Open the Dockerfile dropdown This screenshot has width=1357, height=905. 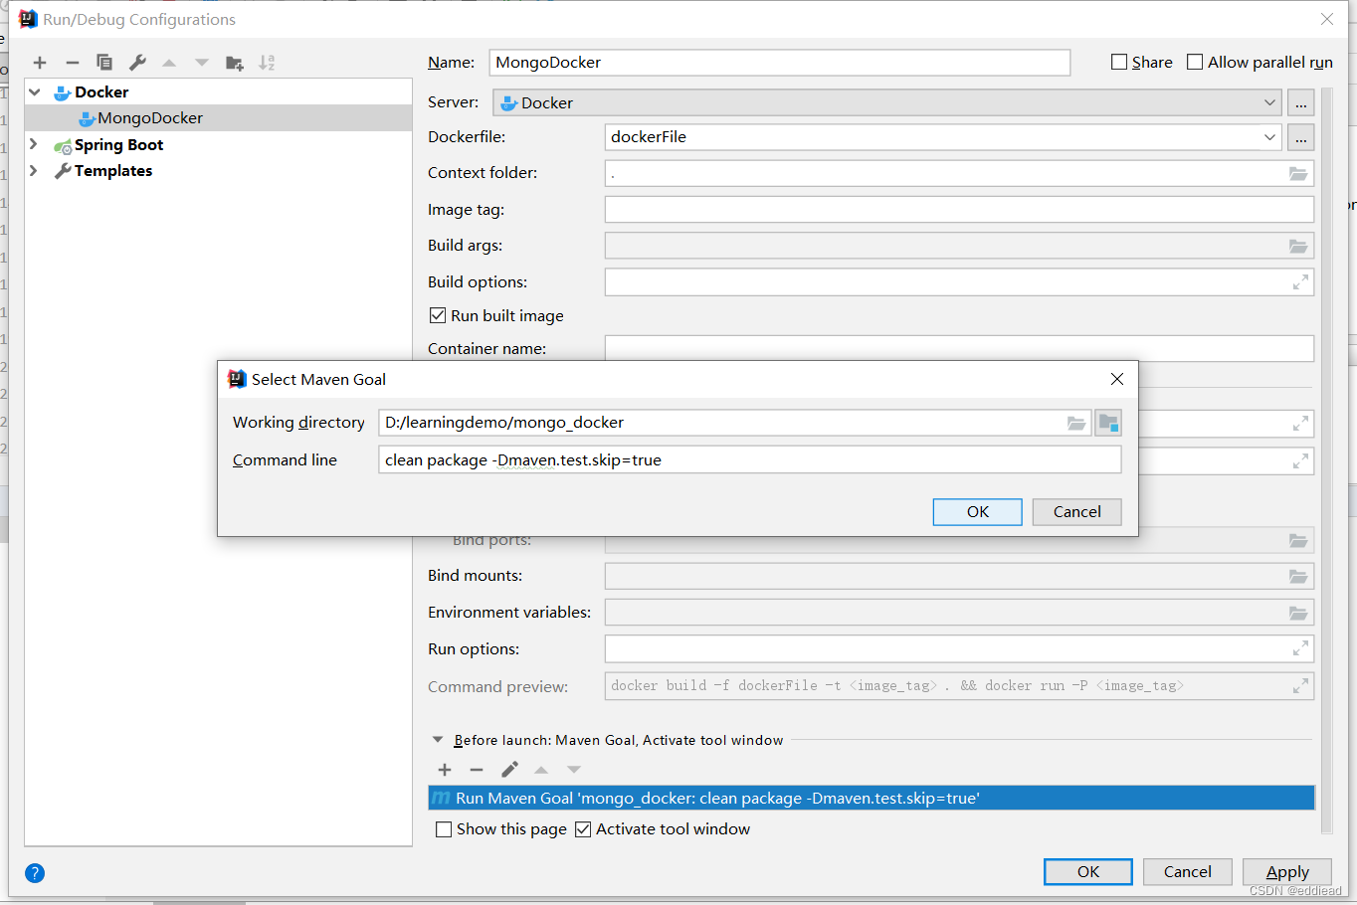(x=1269, y=137)
